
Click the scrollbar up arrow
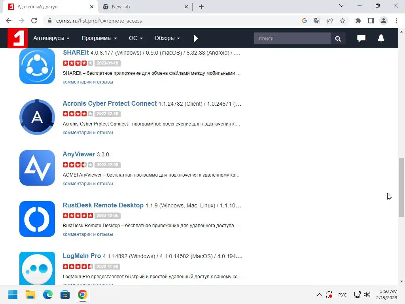coord(402,32)
